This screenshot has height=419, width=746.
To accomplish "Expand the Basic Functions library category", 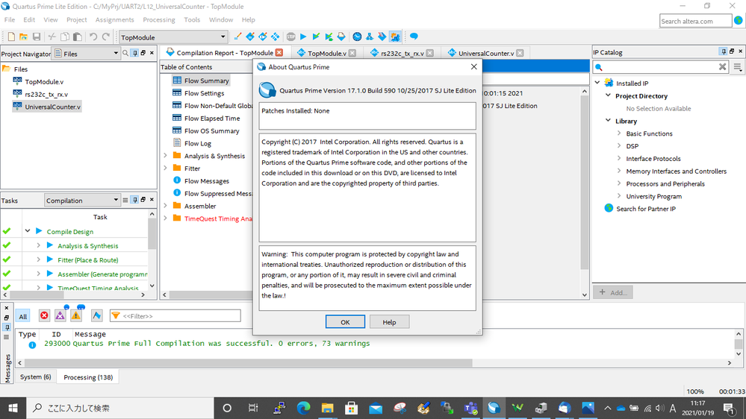I will click(x=619, y=133).
